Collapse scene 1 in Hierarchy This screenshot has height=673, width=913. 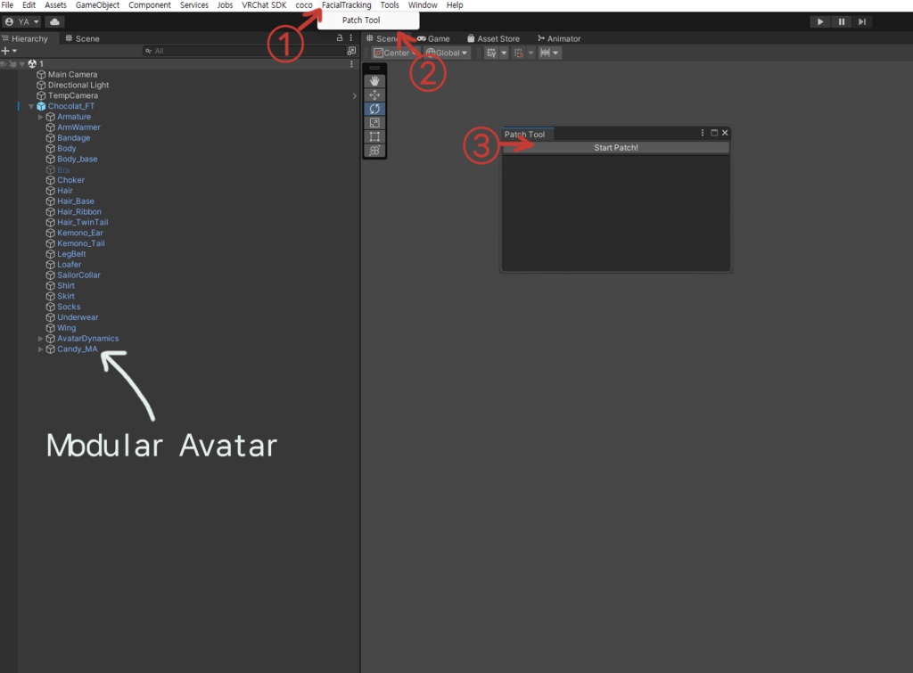(x=22, y=64)
